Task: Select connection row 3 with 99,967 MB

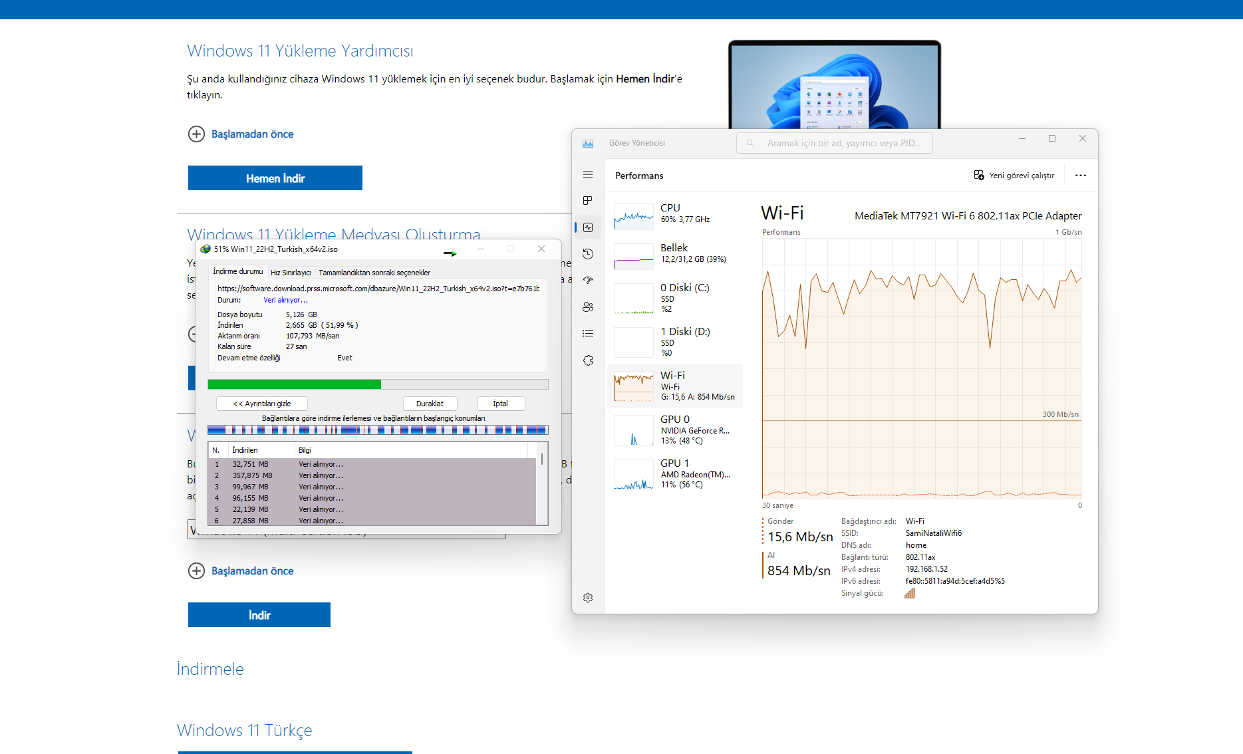Action: 372,487
